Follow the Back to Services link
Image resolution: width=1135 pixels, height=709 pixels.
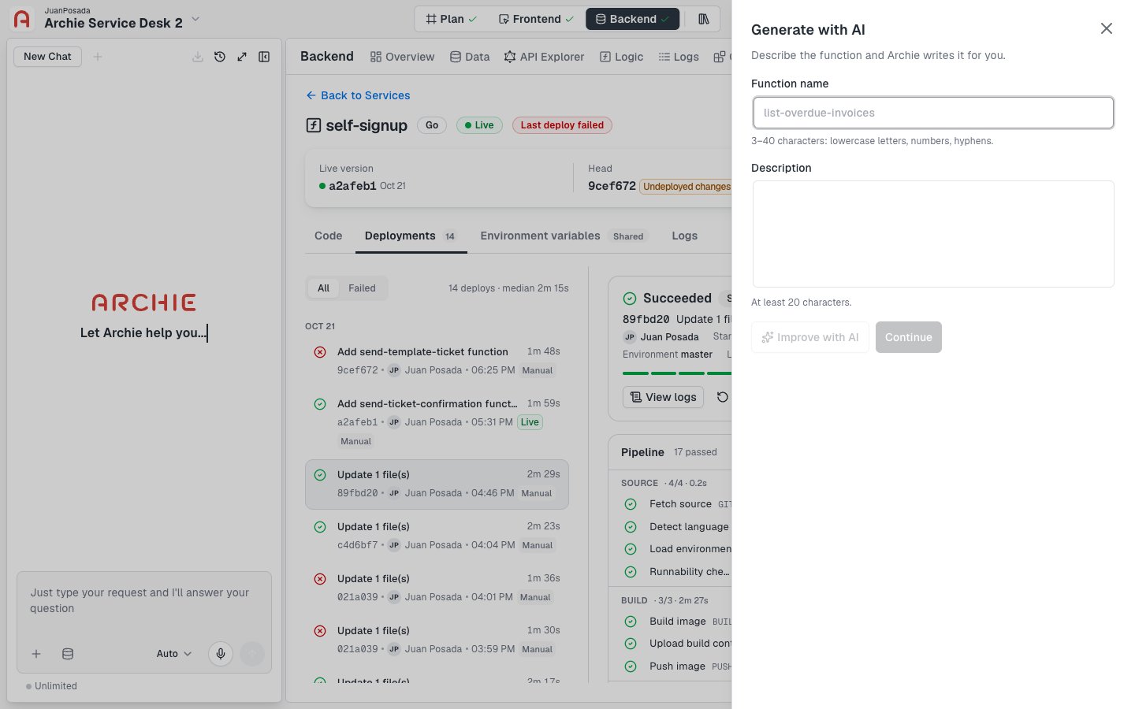(x=358, y=95)
